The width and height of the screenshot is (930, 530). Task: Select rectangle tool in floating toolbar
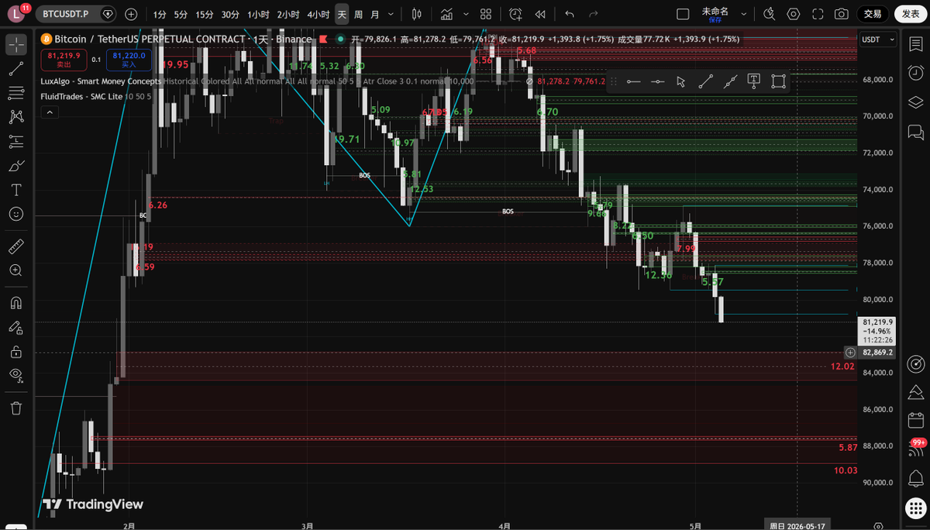pyautogui.click(x=778, y=82)
